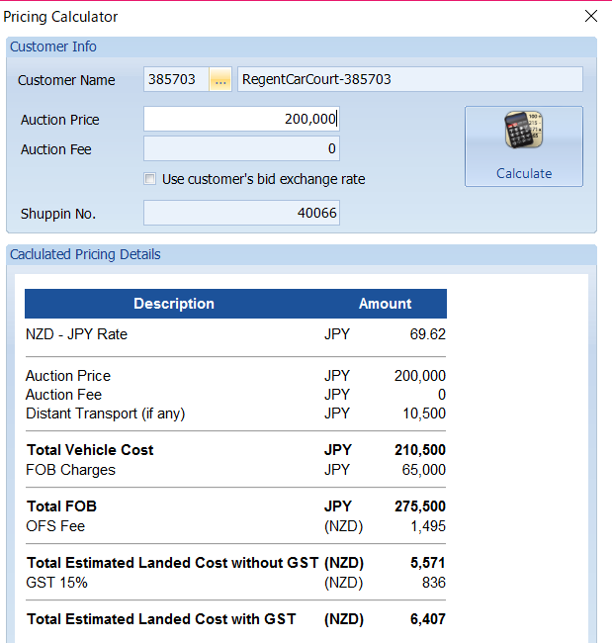
Task: Select the customer ID field showing 385703
Action: 176,79
